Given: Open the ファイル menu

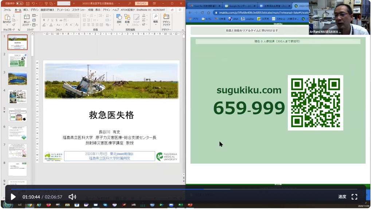Looking at the screenshot, I should pyautogui.click(x=7, y=10).
